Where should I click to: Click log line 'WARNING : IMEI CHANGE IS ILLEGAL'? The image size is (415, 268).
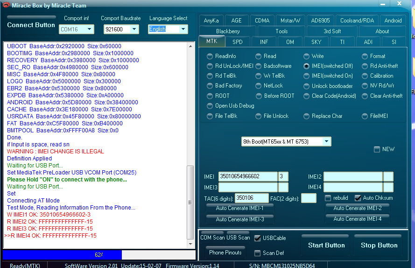click(x=56, y=152)
